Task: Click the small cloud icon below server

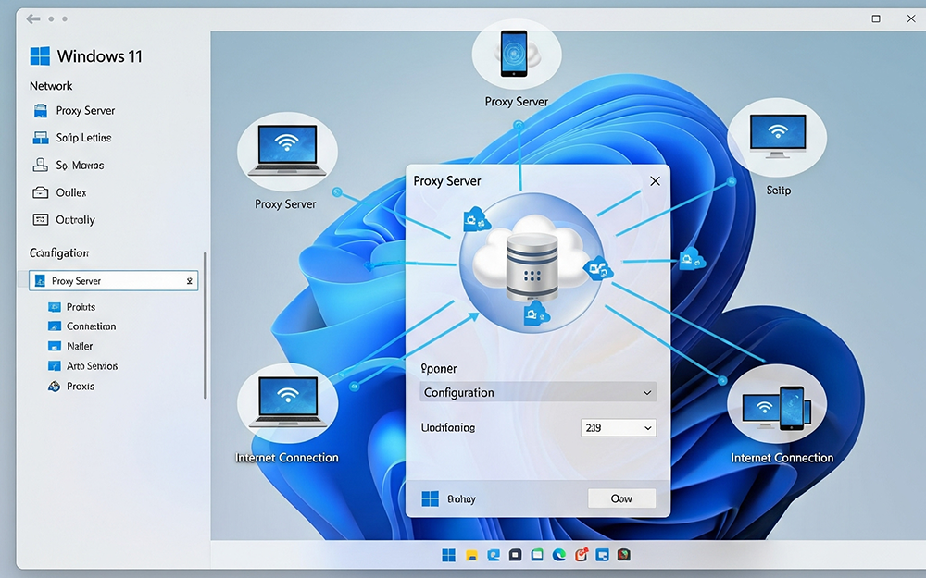Action: tap(536, 314)
